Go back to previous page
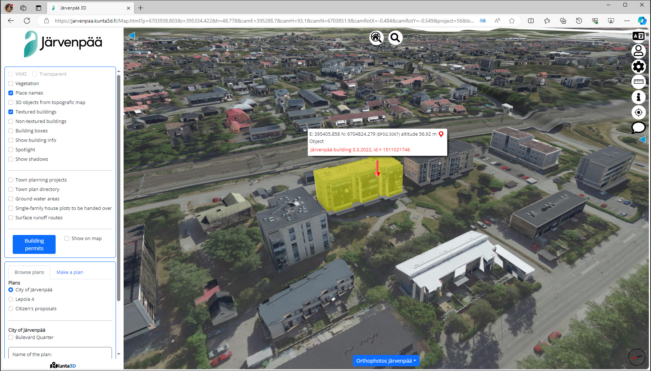This screenshot has height=371, width=651. coord(11,21)
